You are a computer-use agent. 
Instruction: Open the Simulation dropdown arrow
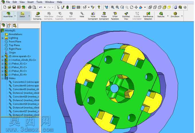pos(182,16)
